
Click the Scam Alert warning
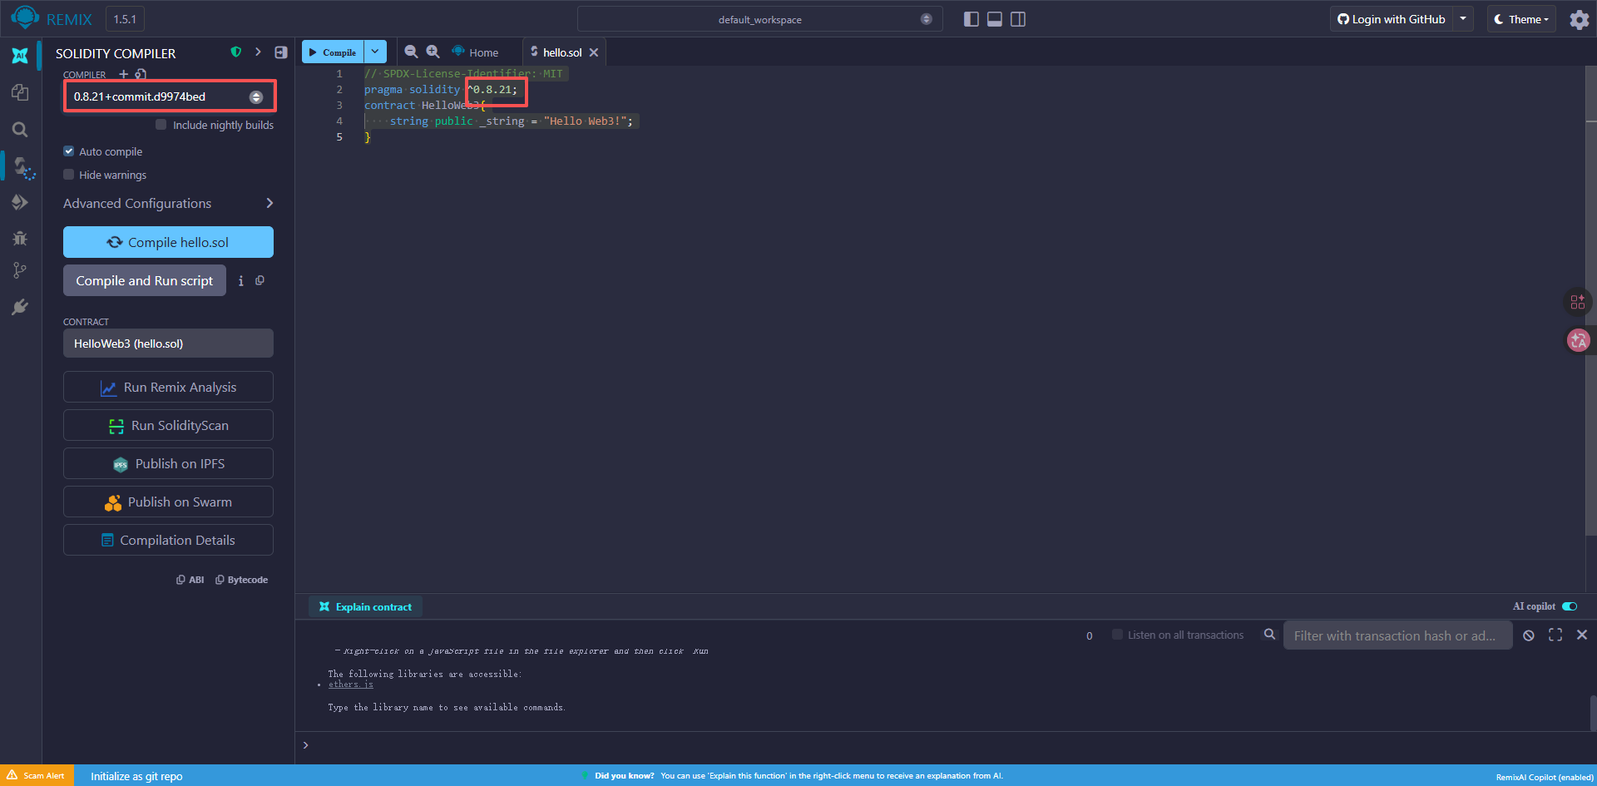36,775
